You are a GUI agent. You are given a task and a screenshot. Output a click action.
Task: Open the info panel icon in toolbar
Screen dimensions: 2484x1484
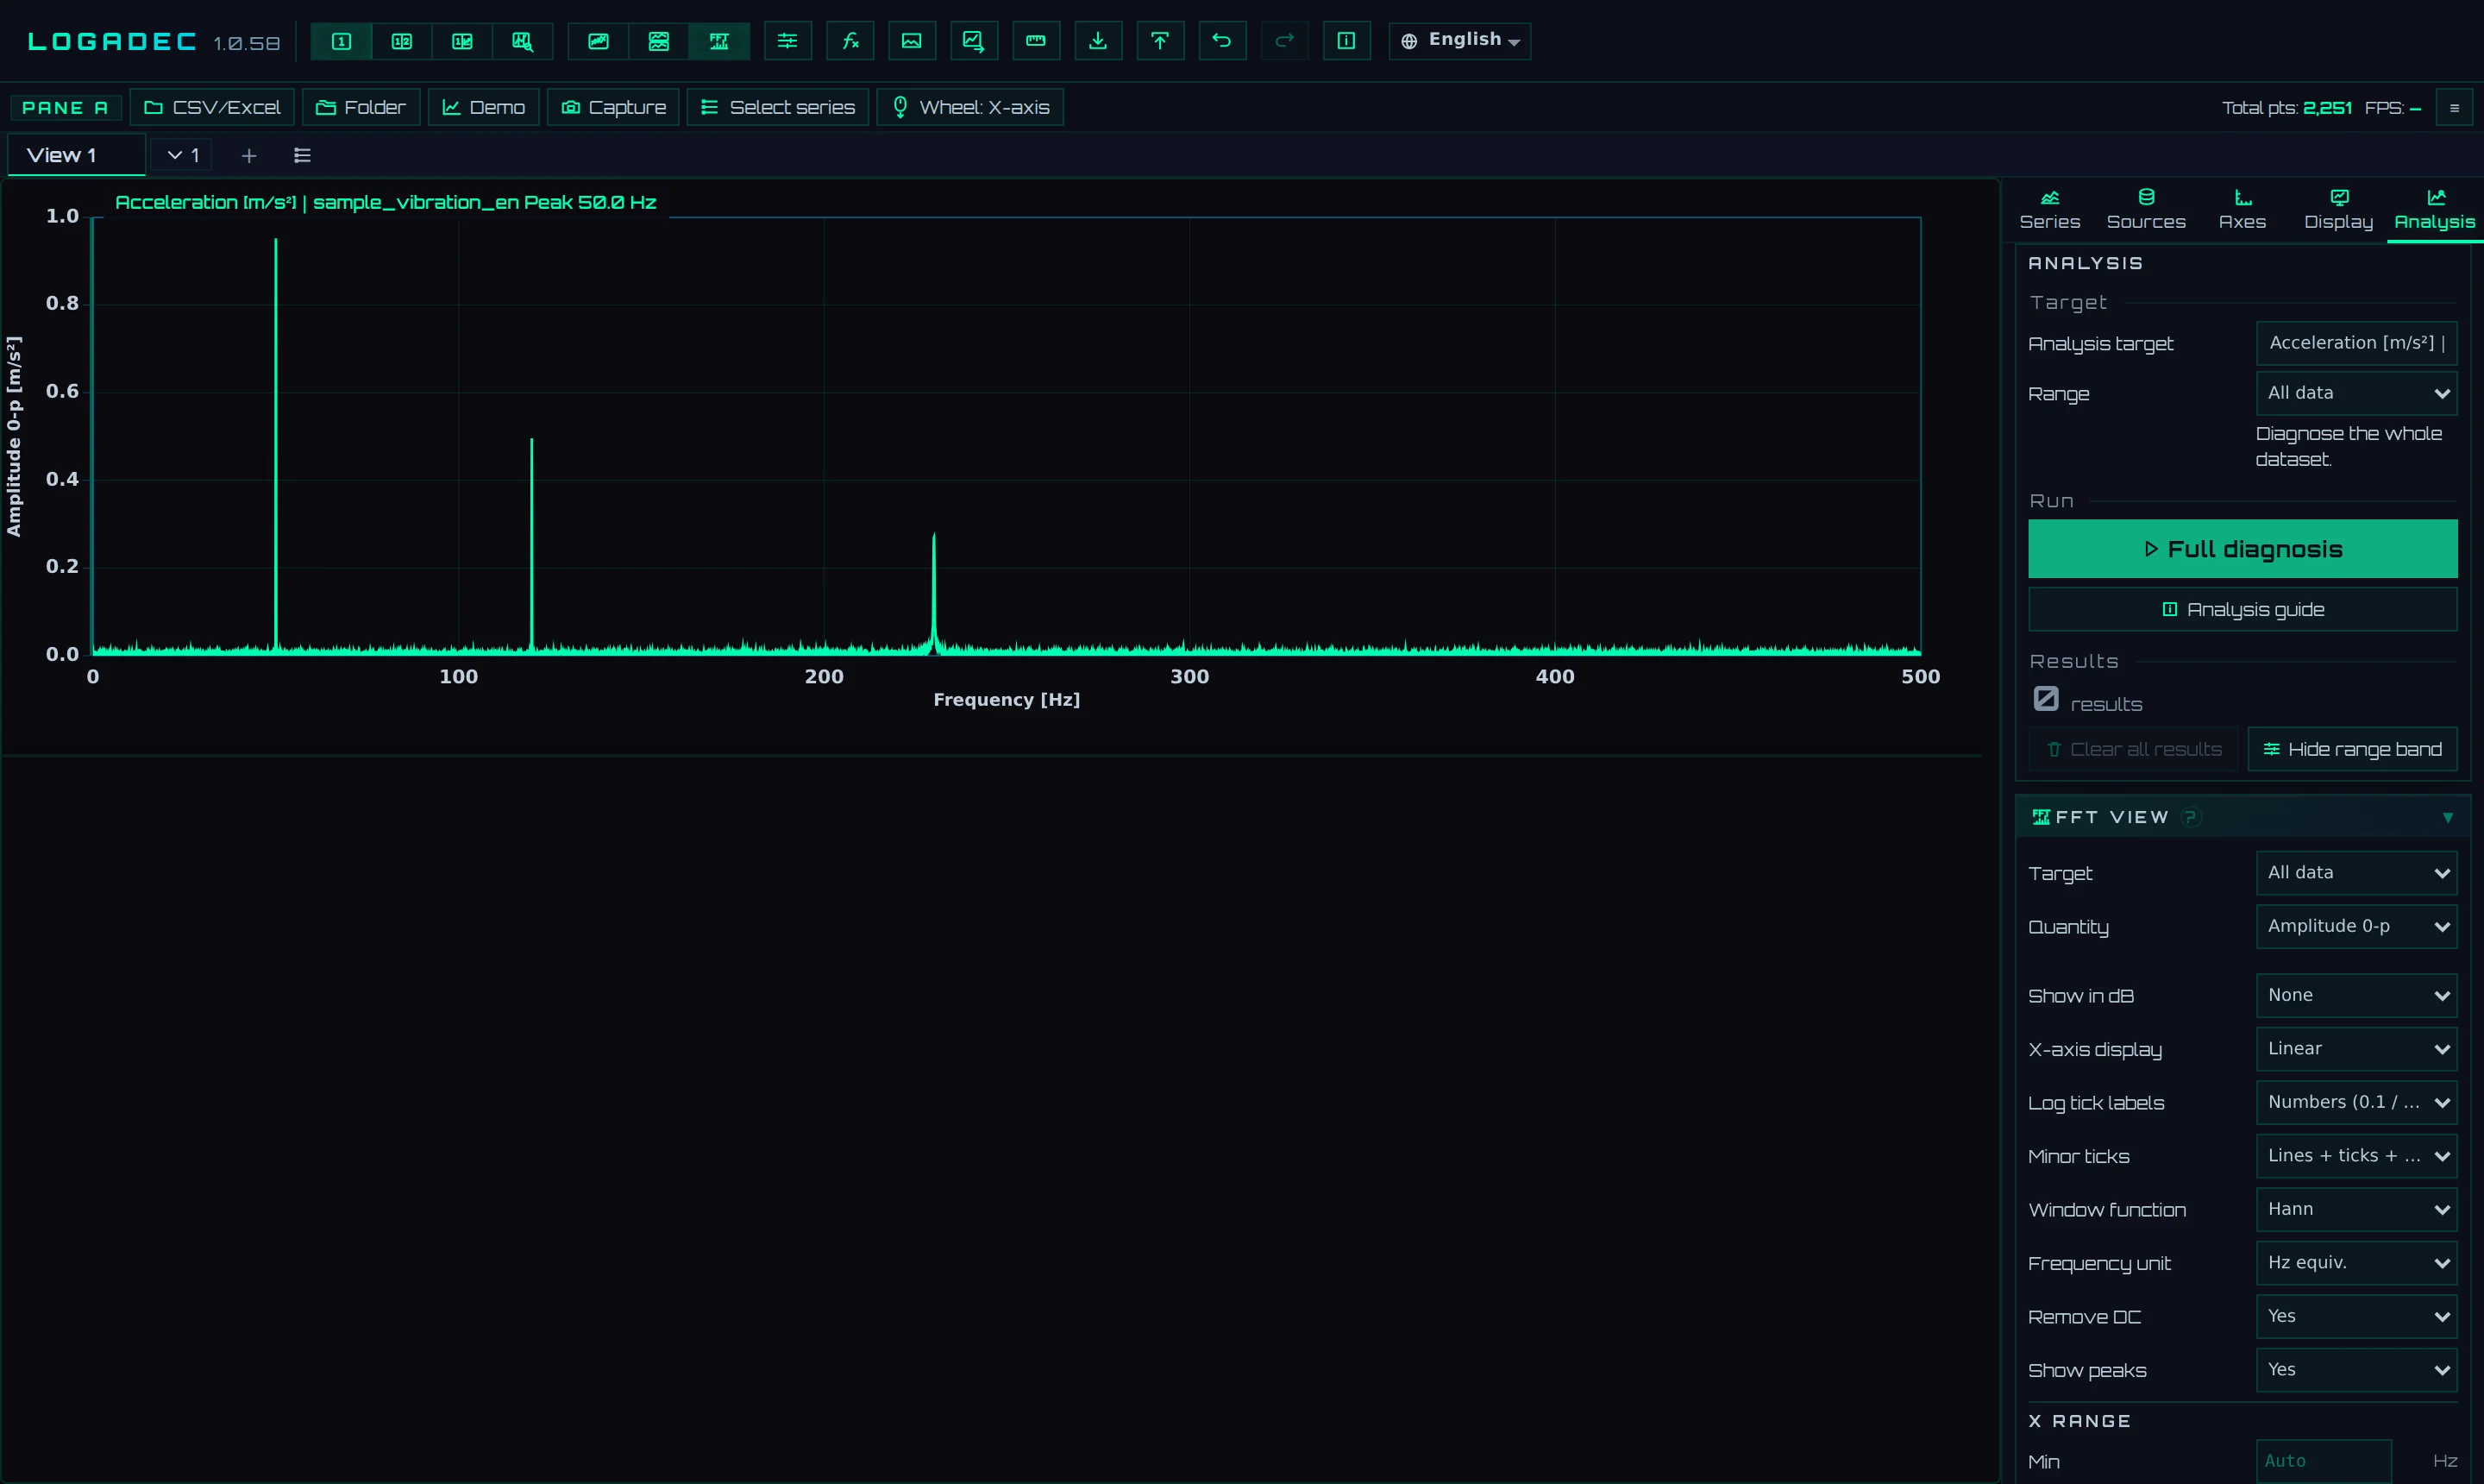point(1346,41)
